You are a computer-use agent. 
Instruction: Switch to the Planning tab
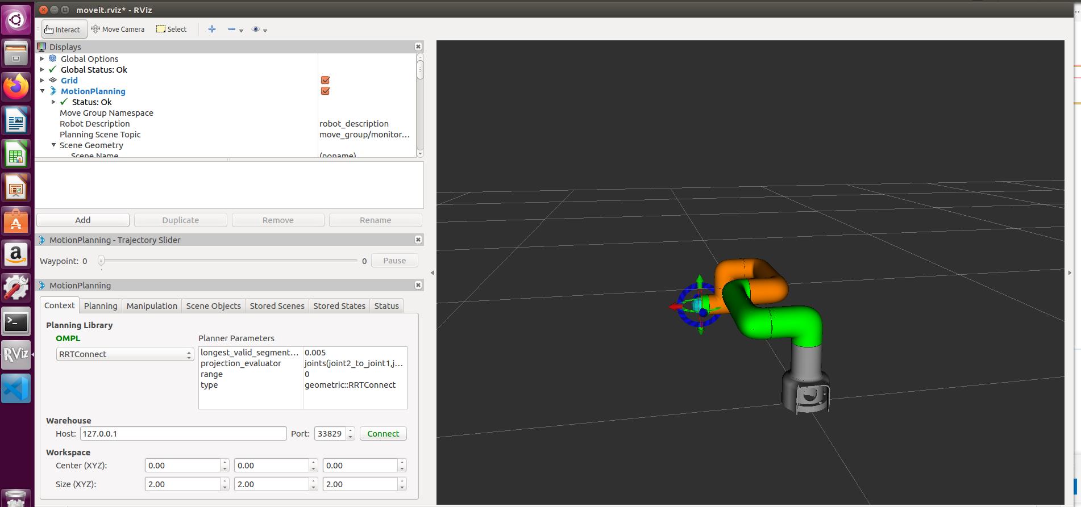click(101, 306)
